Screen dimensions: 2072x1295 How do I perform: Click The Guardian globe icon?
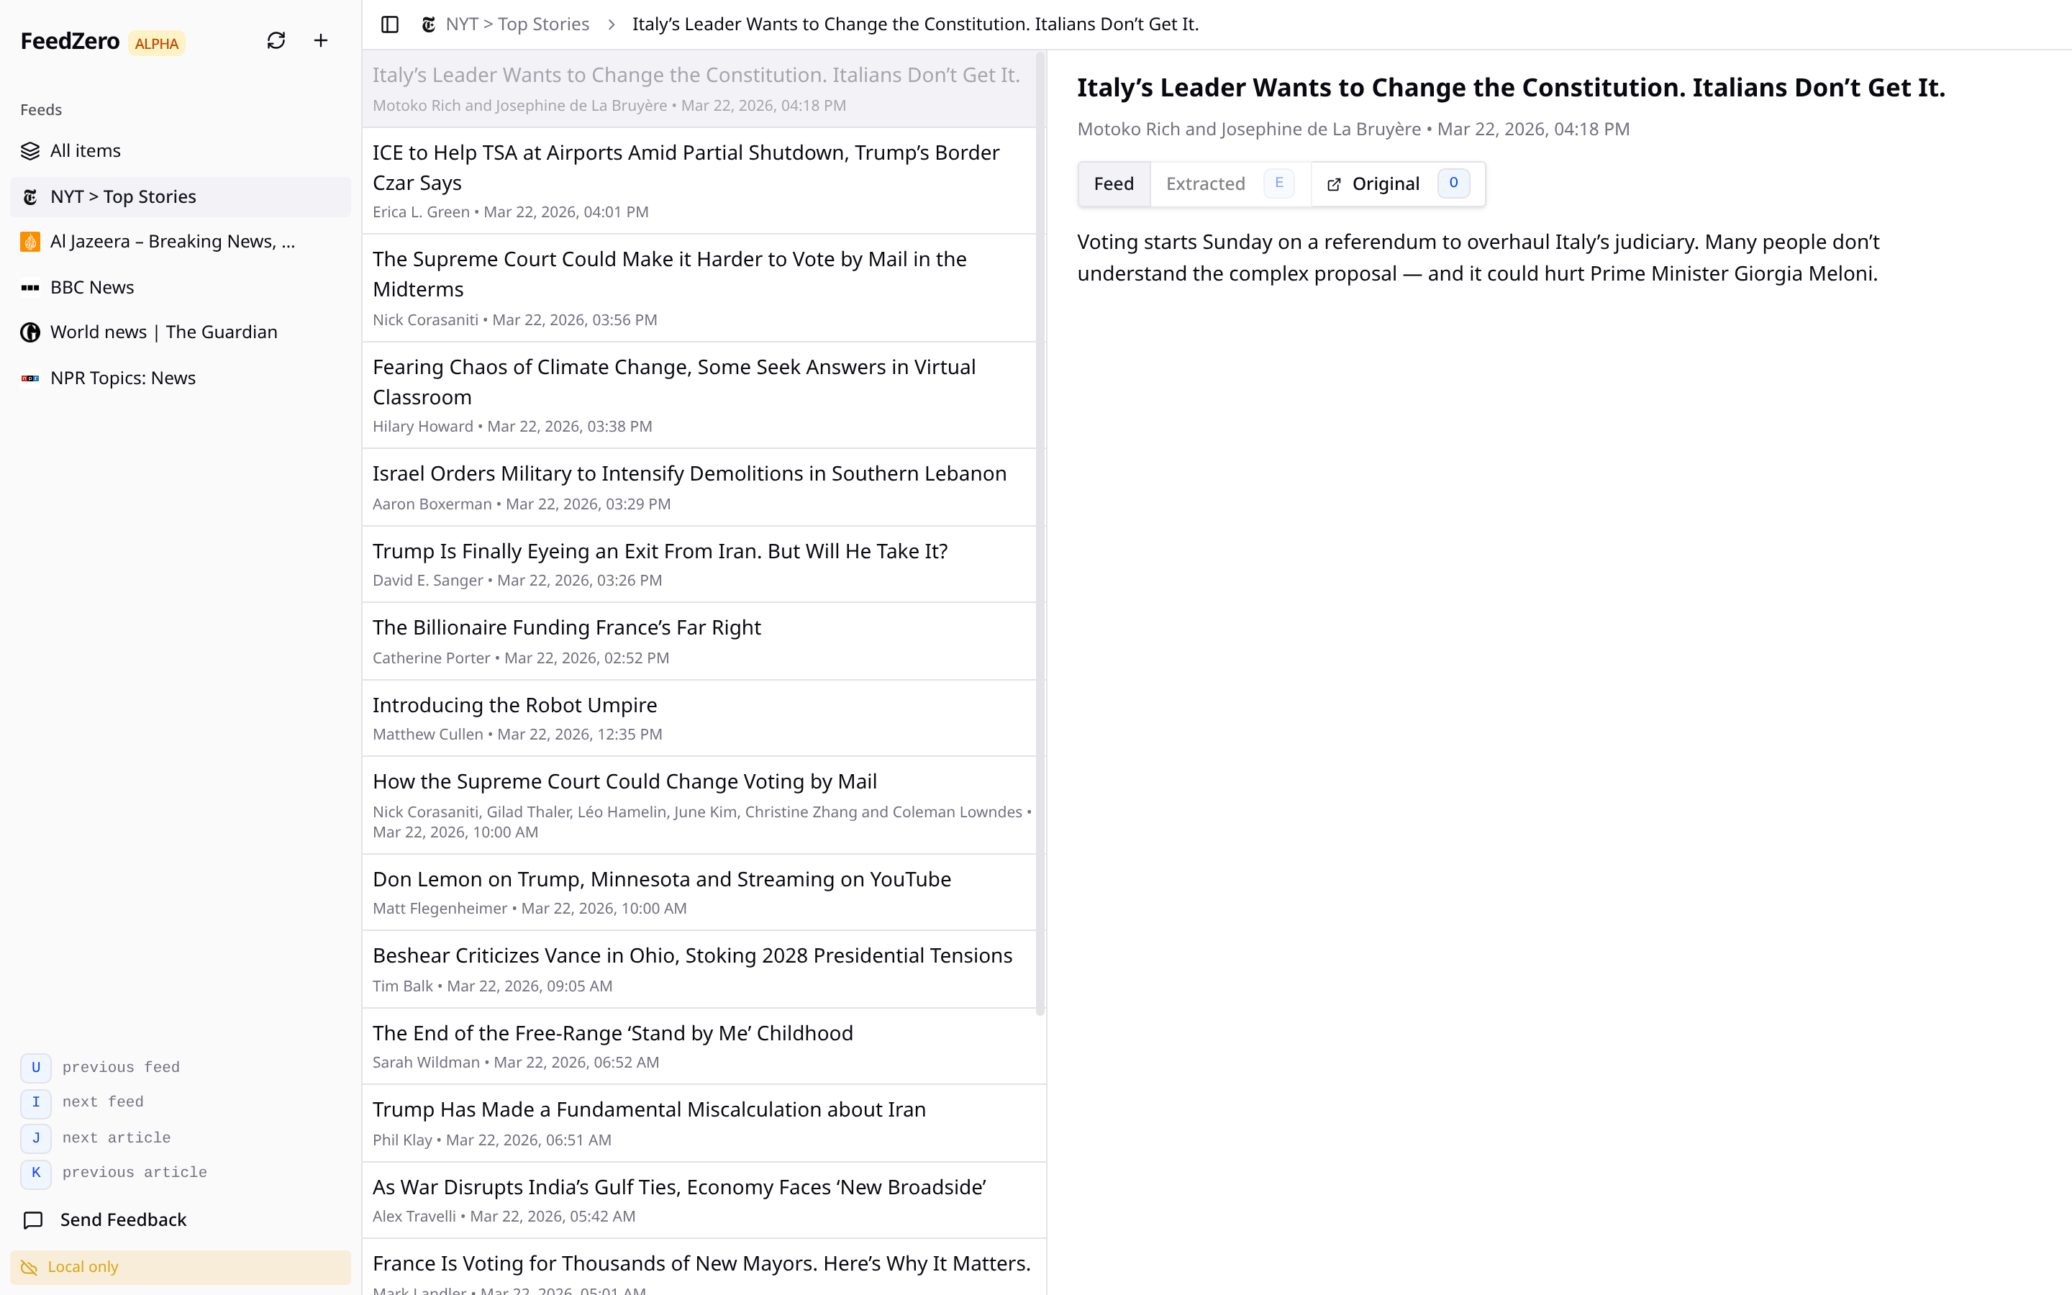tap(30, 332)
